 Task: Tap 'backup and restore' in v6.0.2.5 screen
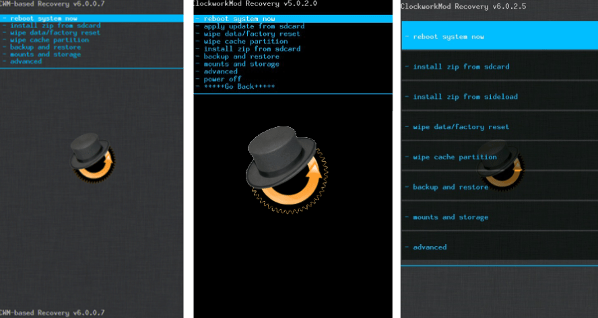pyautogui.click(x=500, y=187)
